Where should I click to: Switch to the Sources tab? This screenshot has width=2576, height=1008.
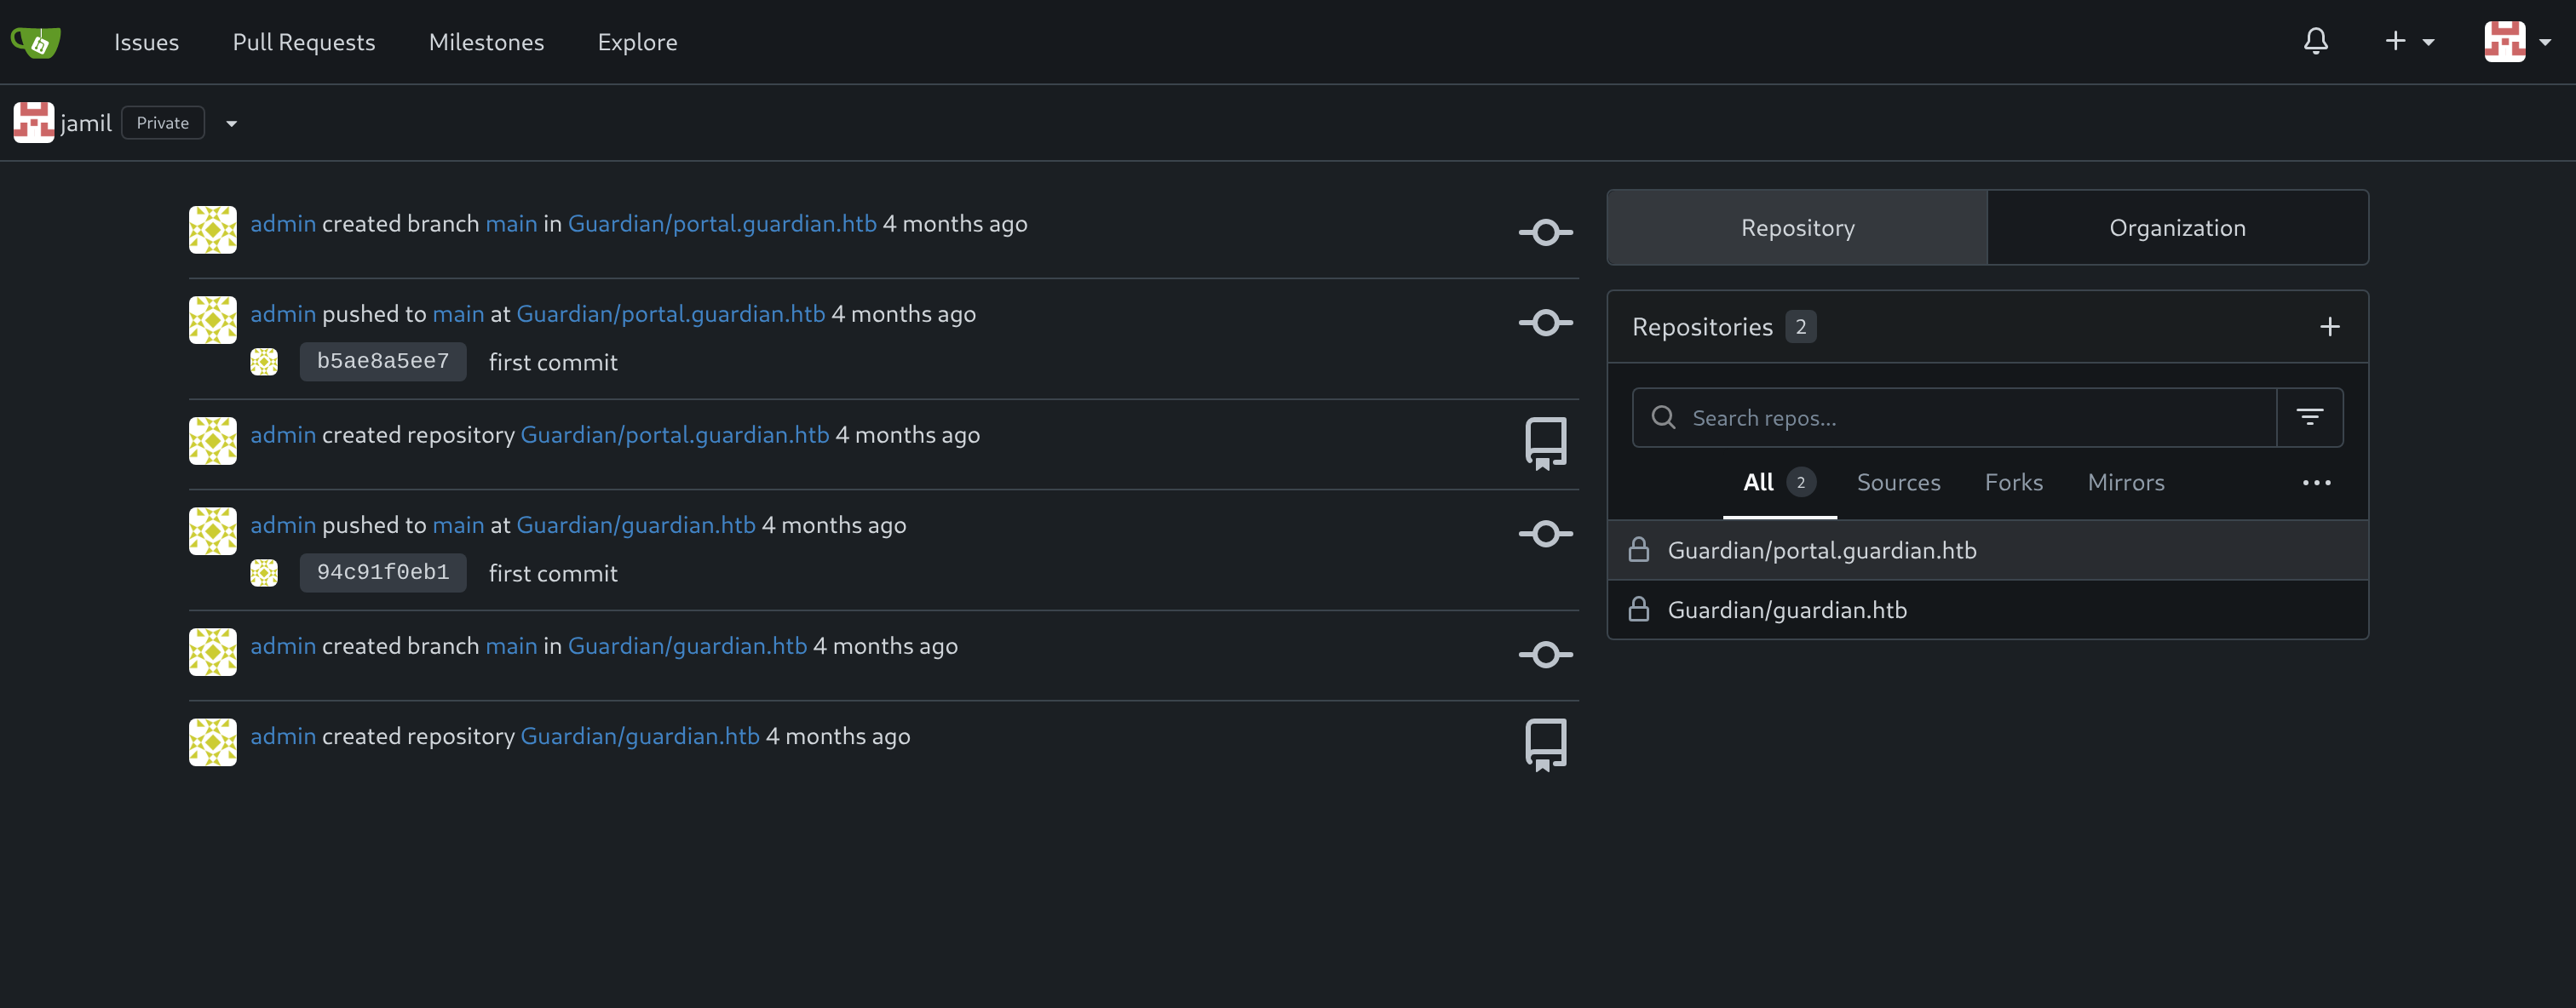[1898, 483]
